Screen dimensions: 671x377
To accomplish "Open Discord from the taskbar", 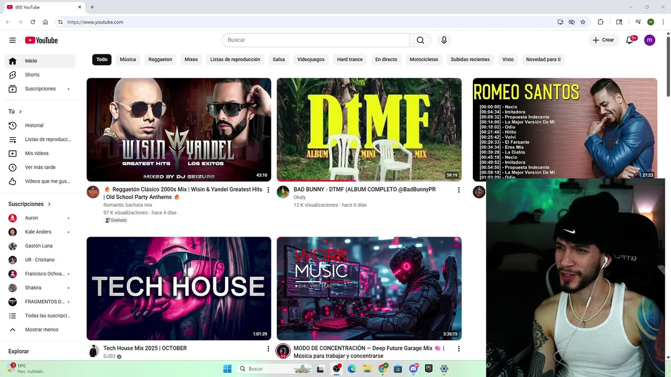I will pyautogui.click(x=414, y=369).
